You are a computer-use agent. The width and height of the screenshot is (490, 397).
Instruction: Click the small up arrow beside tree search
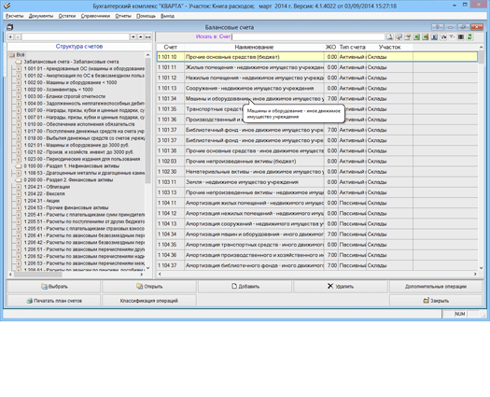tap(141, 37)
